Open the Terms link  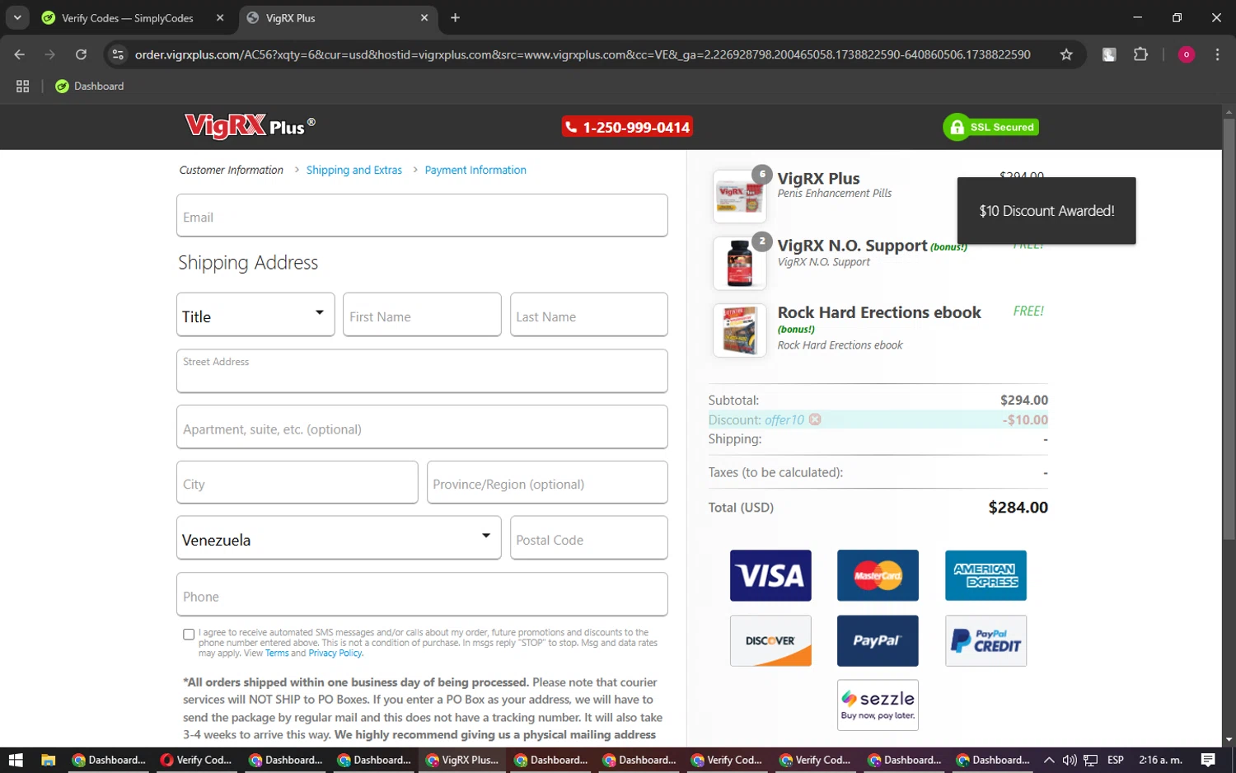(277, 653)
